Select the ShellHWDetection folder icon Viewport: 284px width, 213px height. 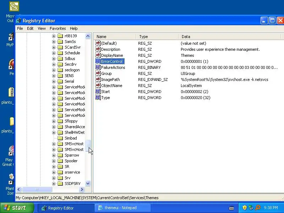point(60,132)
